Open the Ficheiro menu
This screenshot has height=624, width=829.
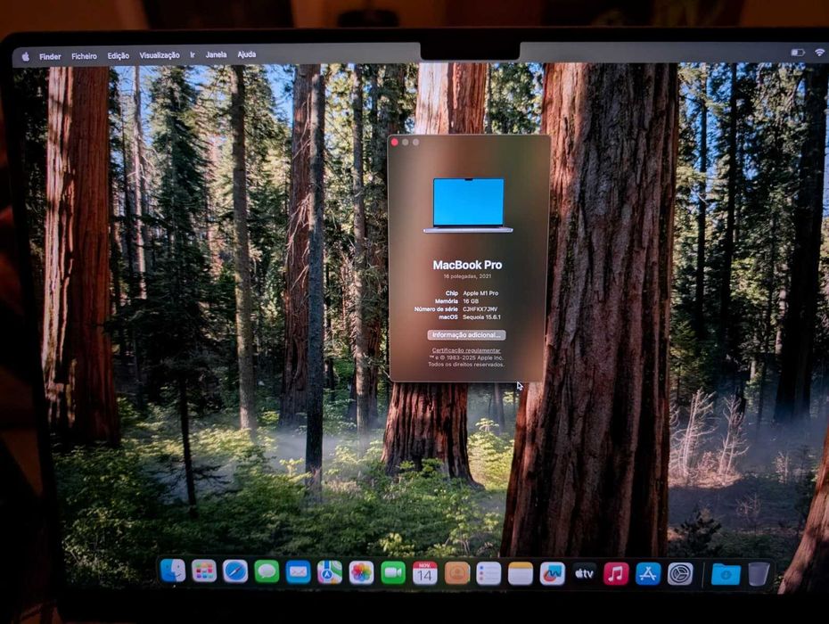pos(84,56)
